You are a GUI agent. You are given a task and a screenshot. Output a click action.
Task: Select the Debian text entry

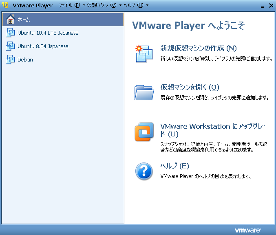25,59
